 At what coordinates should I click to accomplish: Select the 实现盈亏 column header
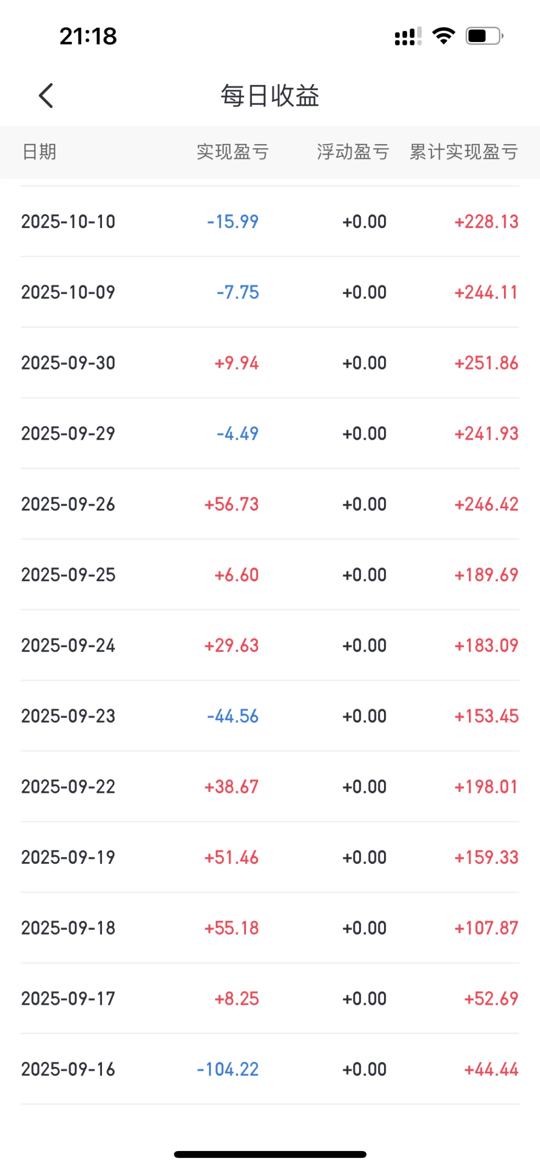(232, 152)
